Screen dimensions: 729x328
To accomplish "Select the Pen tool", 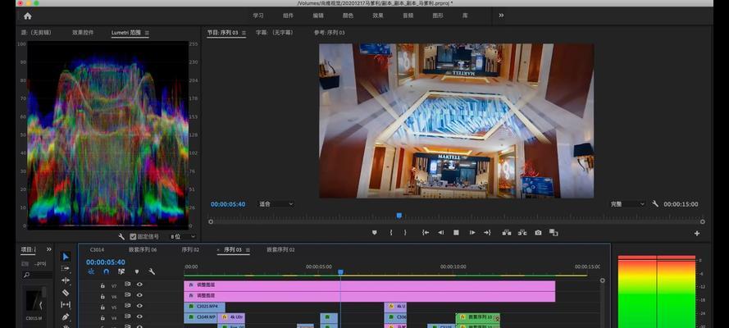I will tap(66, 317).
